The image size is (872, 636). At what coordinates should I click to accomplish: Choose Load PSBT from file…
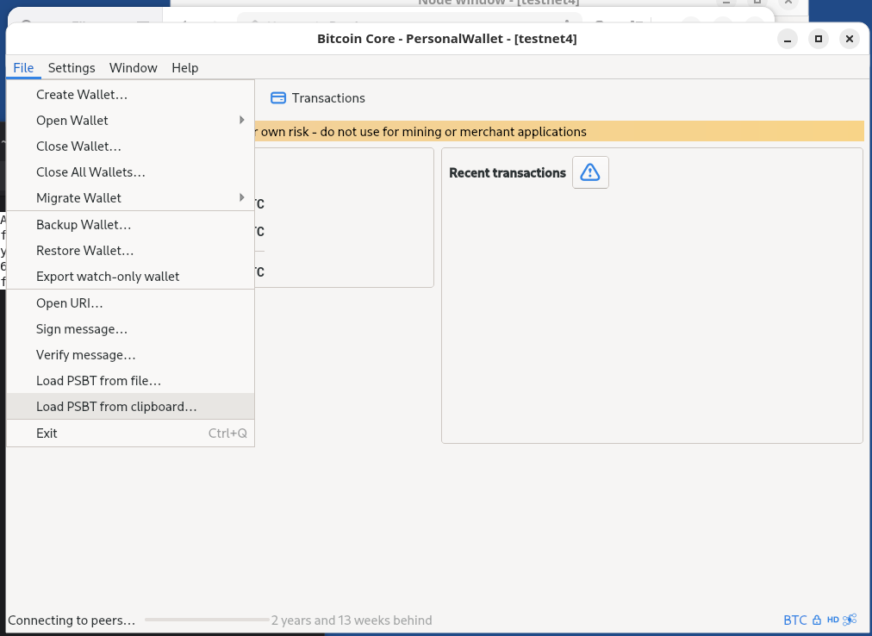tap(130, 381)
